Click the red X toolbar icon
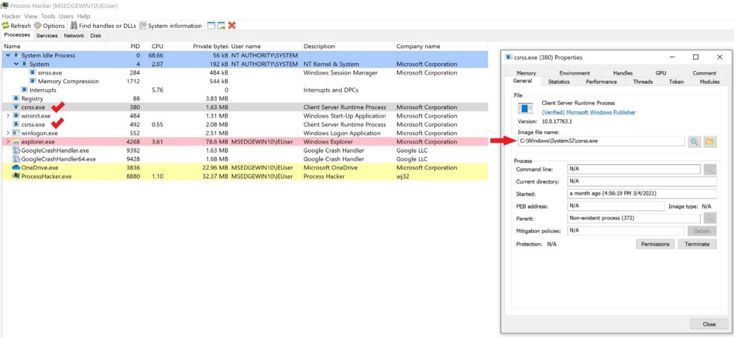Screen dimensions: 736x339 pyautogui.click(x=232, y=25)
